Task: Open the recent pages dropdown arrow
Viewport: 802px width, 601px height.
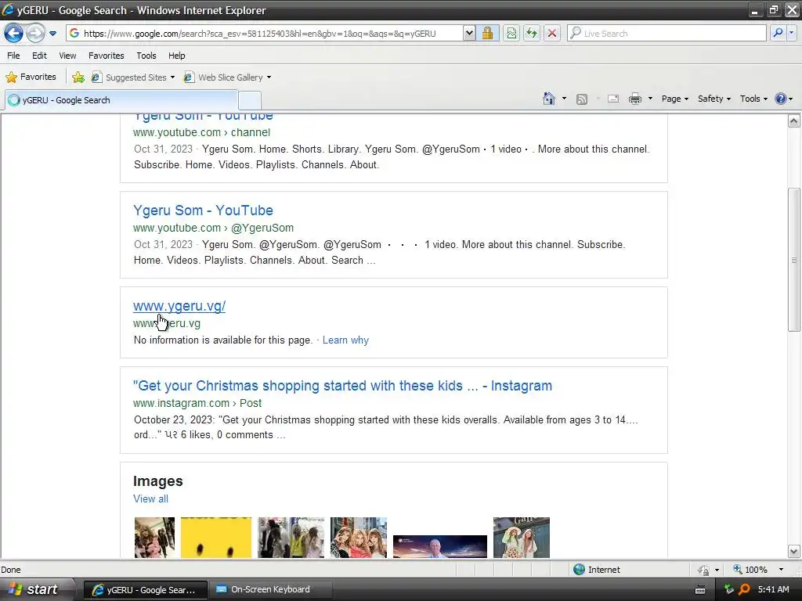Action: [52, 34]
